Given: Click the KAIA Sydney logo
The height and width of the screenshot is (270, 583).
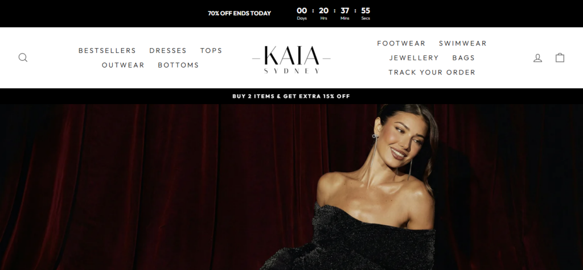Looking at the screenshot, I should point(291,60).
